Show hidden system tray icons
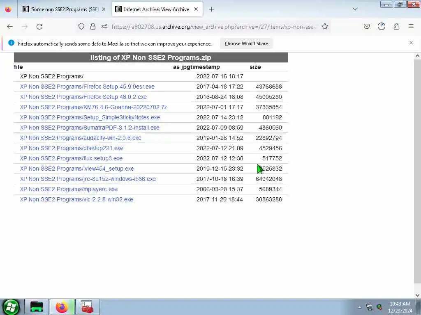The width and height of the screenshot is (421, 315). (x=359, y=307)
